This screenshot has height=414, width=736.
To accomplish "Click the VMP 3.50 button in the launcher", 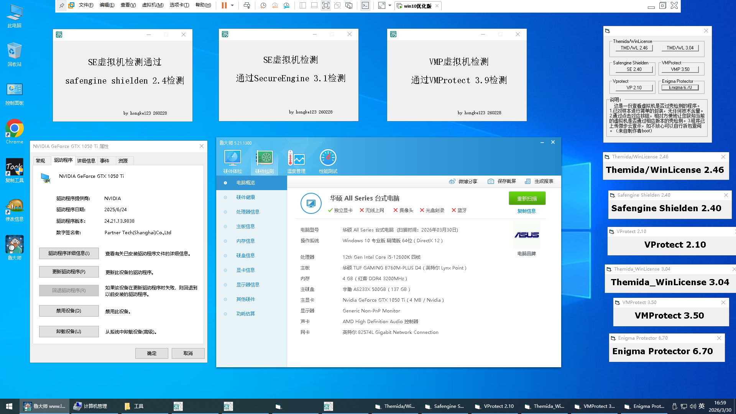I will coord(680,69).
